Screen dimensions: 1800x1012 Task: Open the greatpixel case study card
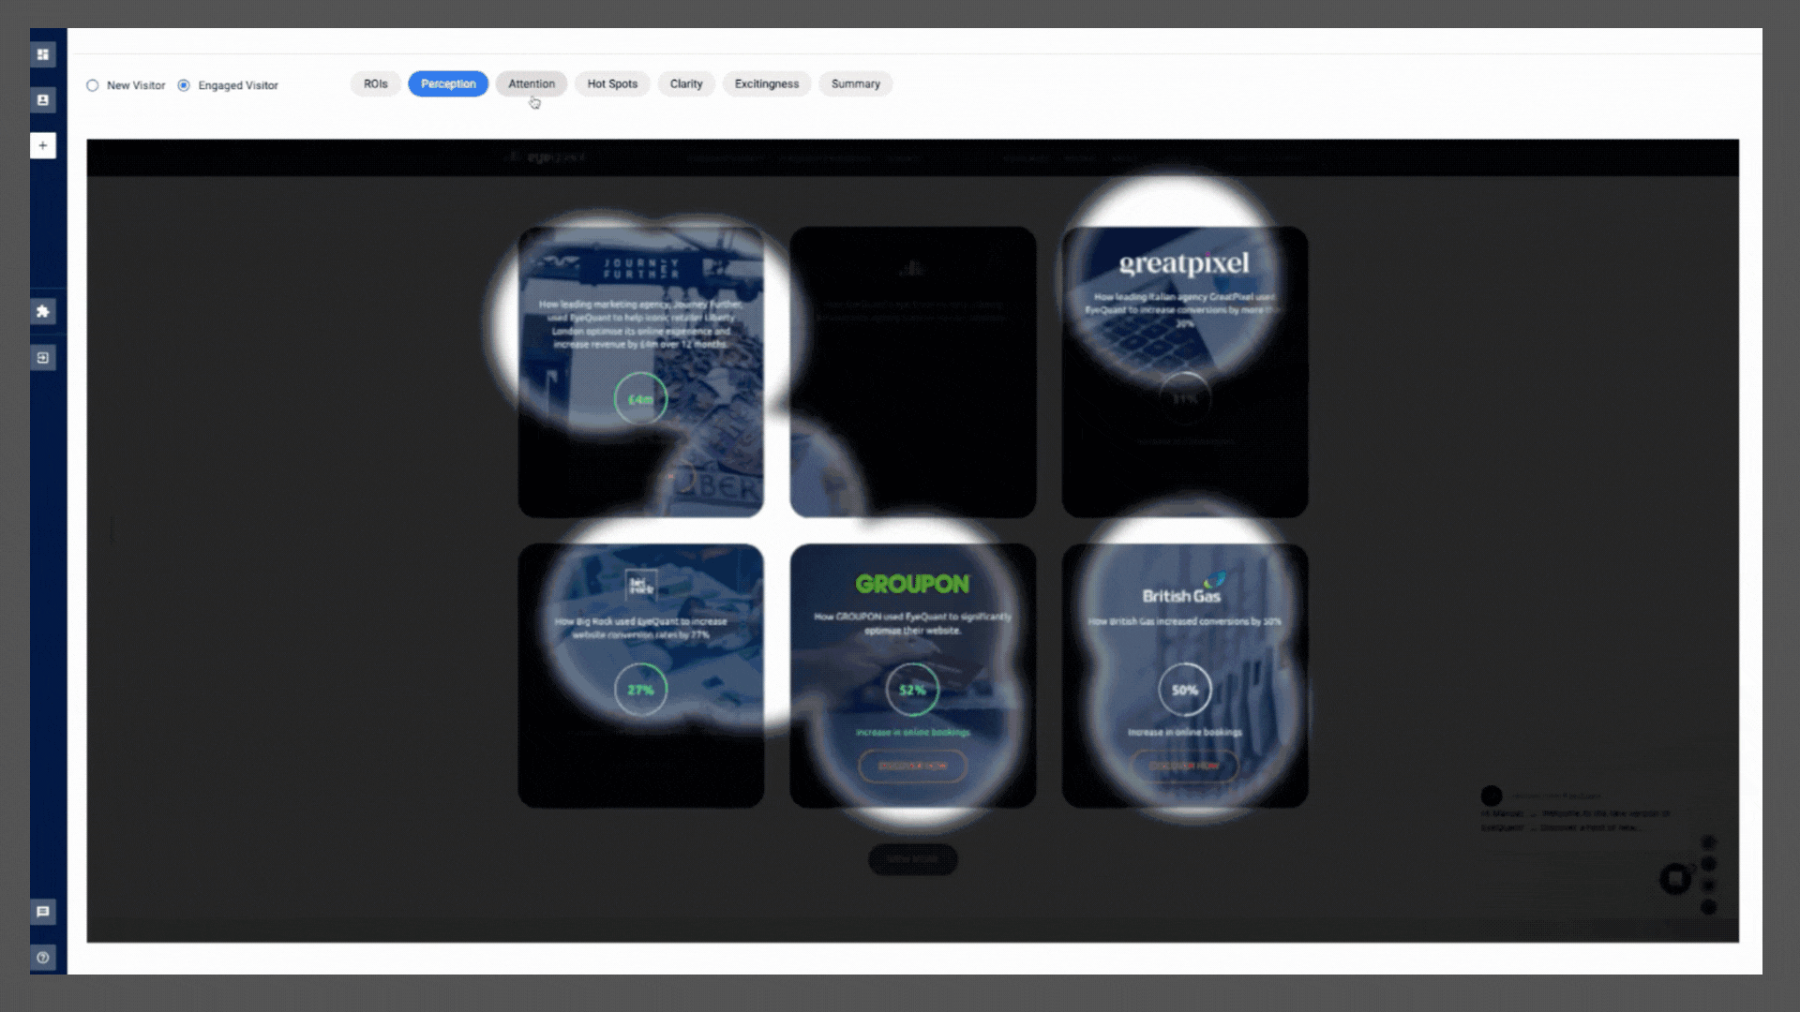pyautogui.click(x=1184, y=371)
